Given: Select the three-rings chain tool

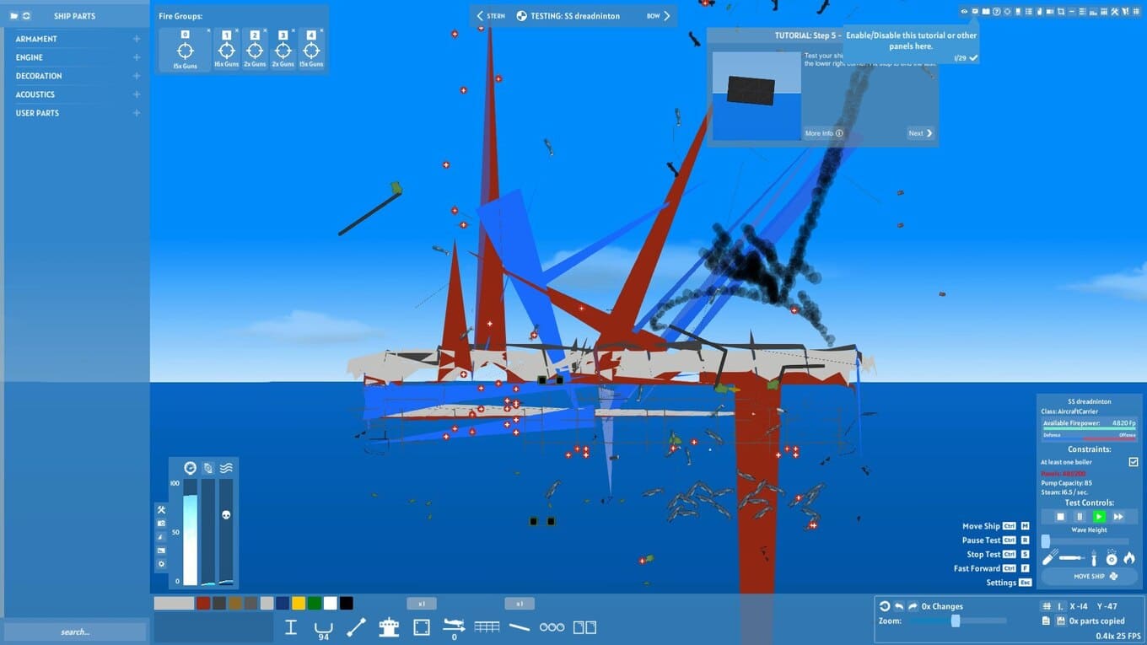Looking at the screenshot, I should tap(552, 627).
